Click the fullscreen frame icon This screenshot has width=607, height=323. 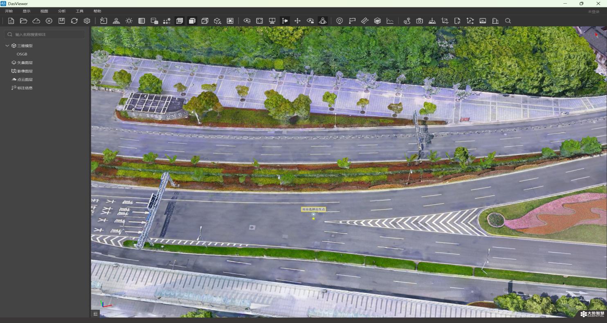tap(259, 21)
